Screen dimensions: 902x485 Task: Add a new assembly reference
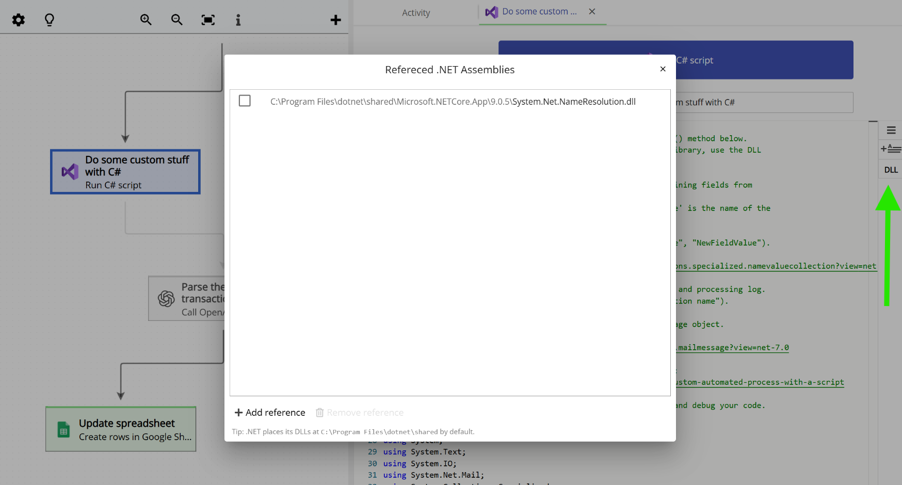(269, 412)
